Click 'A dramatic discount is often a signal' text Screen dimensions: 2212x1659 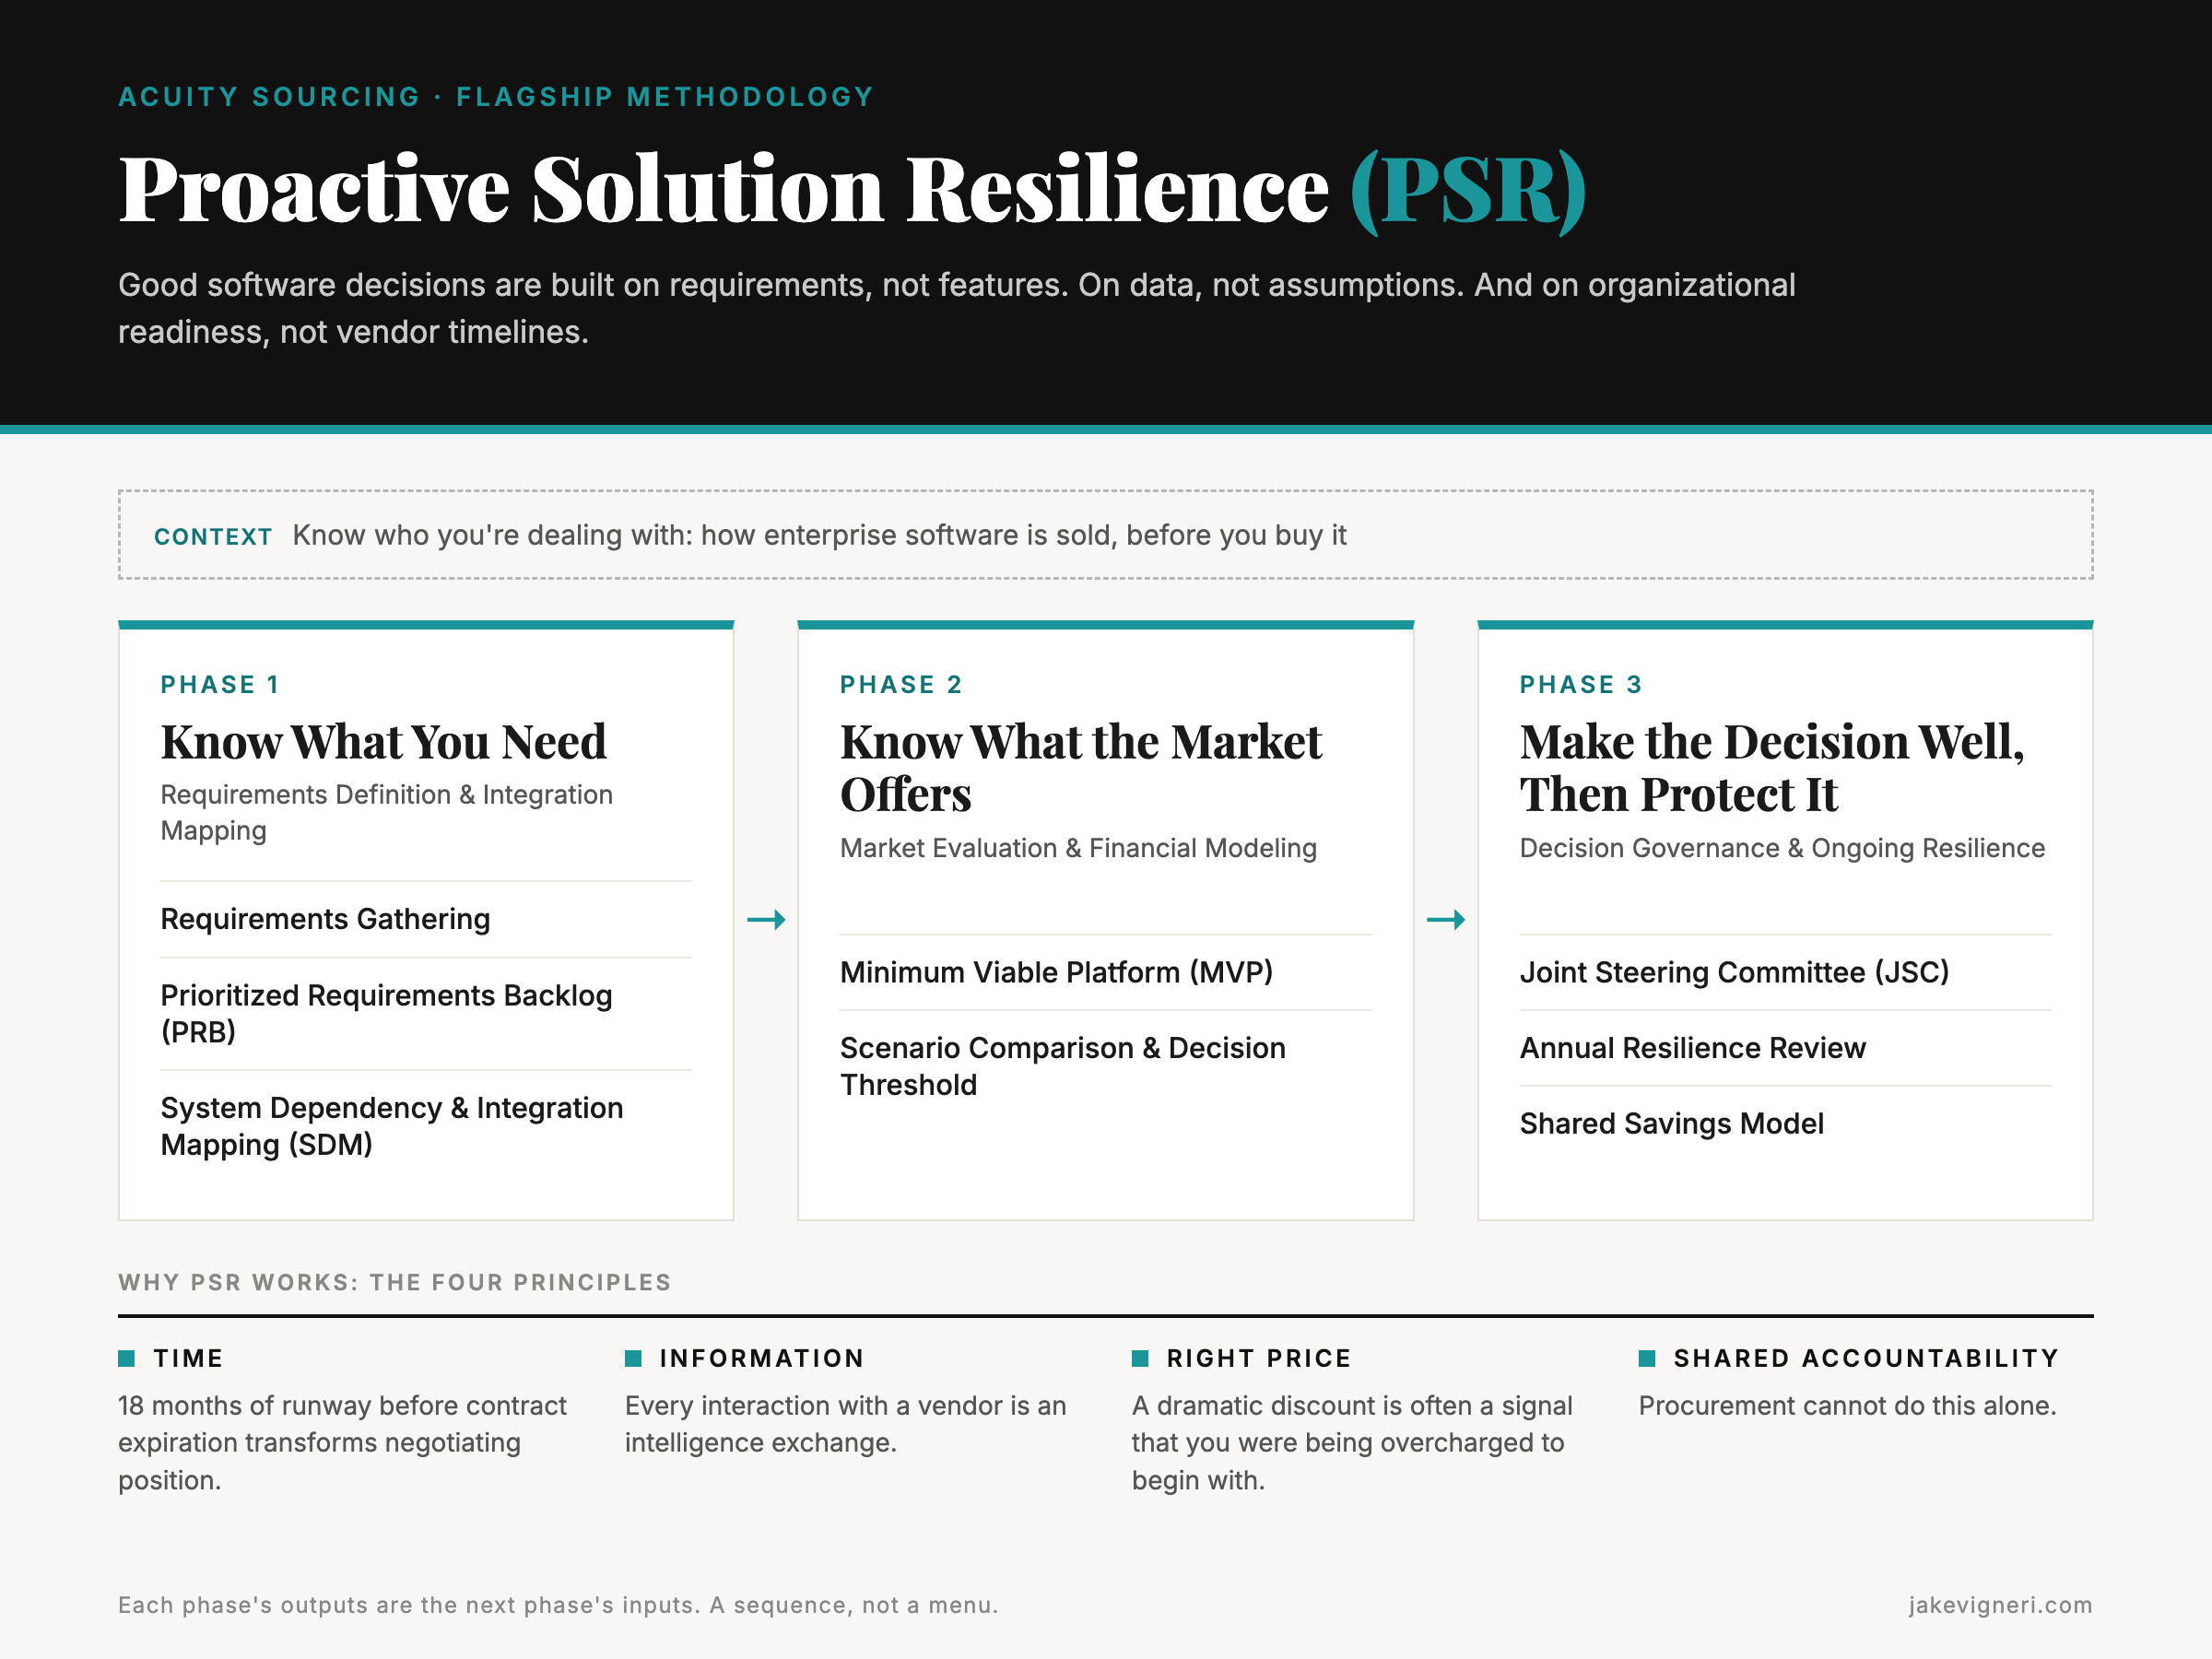(1352, 1443)
